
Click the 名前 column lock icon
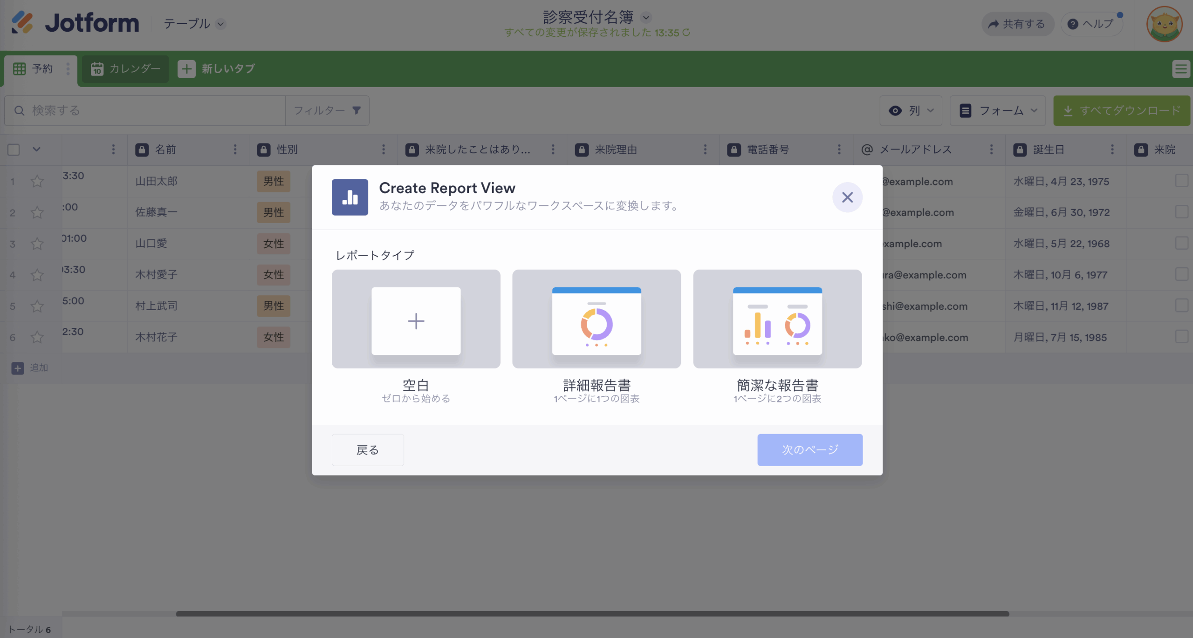point(142,149)
